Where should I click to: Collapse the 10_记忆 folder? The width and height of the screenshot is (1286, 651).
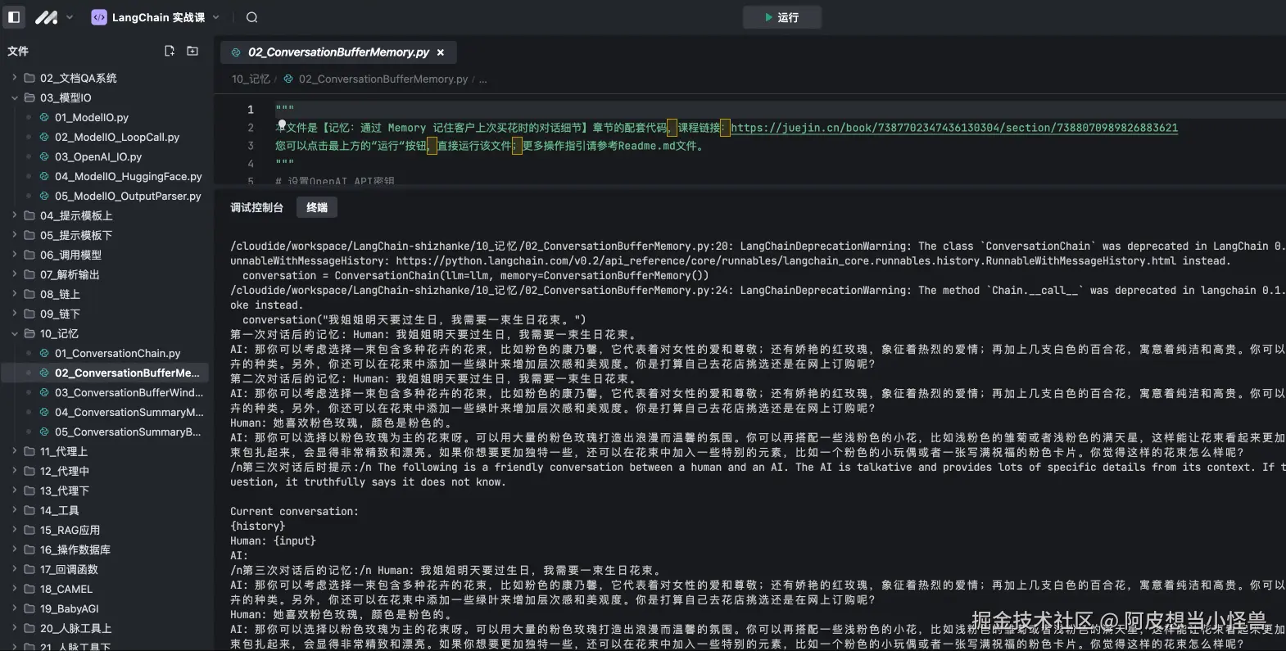point(15,333)
